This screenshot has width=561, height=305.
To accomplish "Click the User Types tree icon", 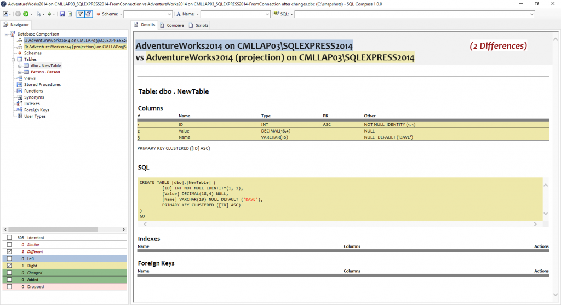I will 20,116.
